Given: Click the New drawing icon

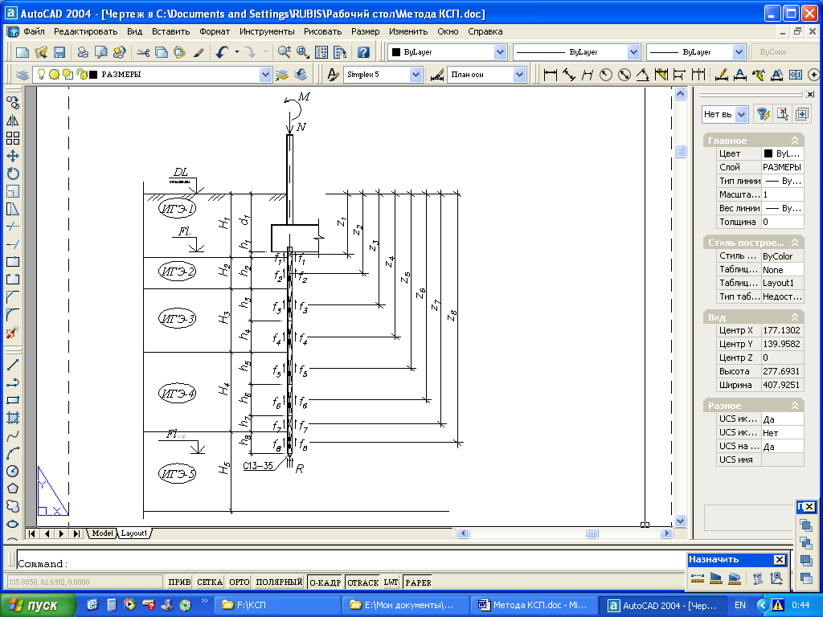Looking at the screenshot, I should click(22, 52).
